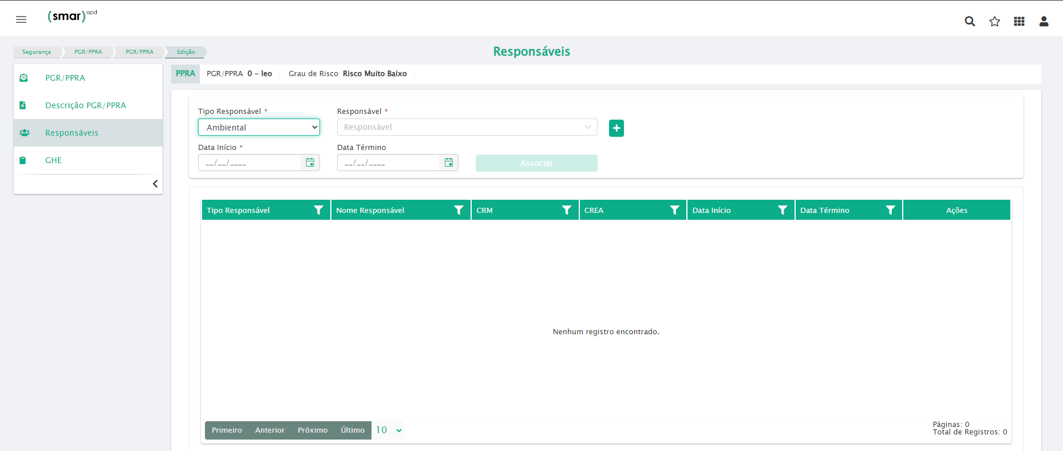The height and width of the screenshot is (451, 1063).
Task: Click the Próximo pagination button
Action: [x=313, y=430]
